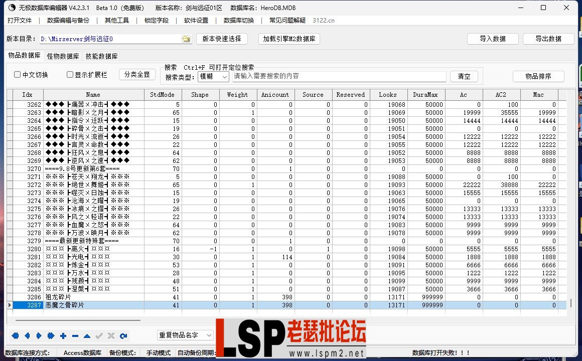The height and width of the screenshot is (361, 582).
Task: Go to the first database record
Action: [x=15, y=336]
